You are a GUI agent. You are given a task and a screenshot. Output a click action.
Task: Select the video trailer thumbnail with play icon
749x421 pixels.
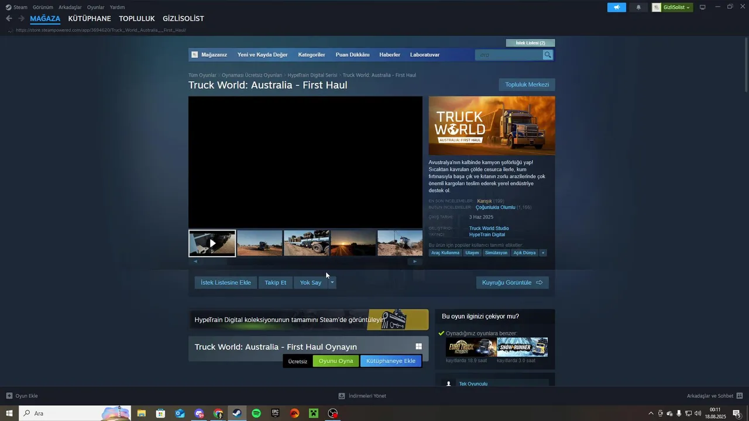(212, 243)
